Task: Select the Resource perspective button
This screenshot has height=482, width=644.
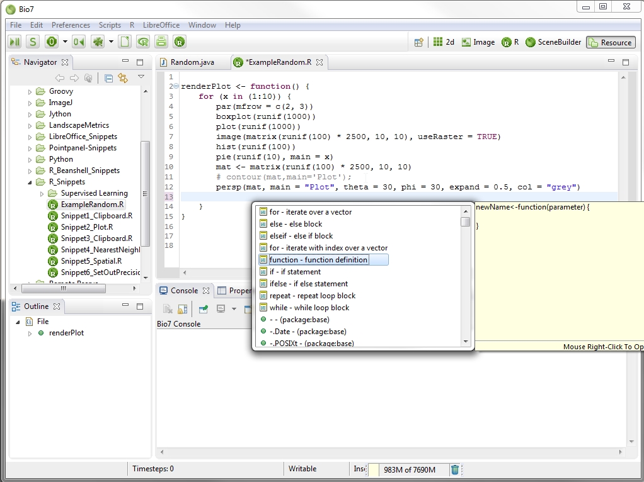Action: [611, 42]
